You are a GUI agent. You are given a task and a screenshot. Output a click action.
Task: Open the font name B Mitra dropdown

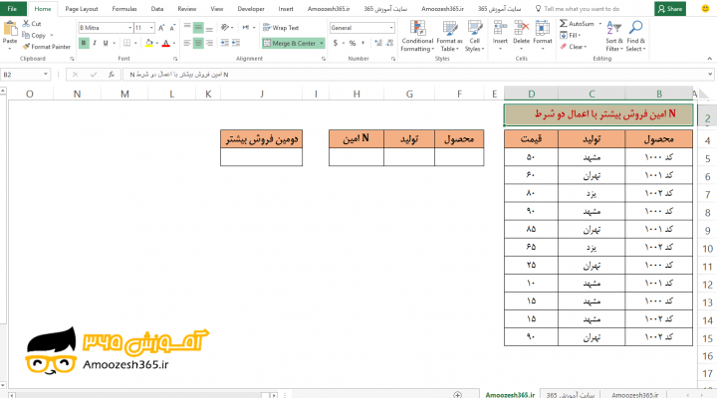(x=129, y=28)
